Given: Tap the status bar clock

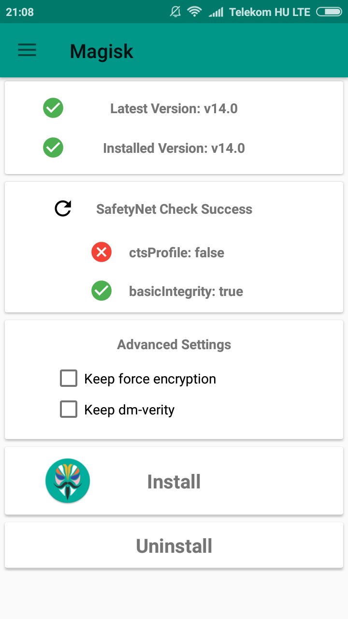Looking at the screenshot, I should tap(20, 12).
